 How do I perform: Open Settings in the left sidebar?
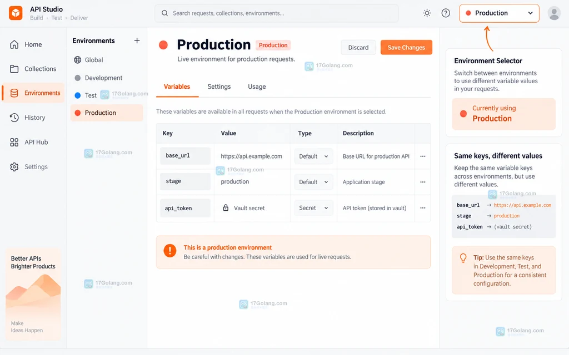[33, 167]
